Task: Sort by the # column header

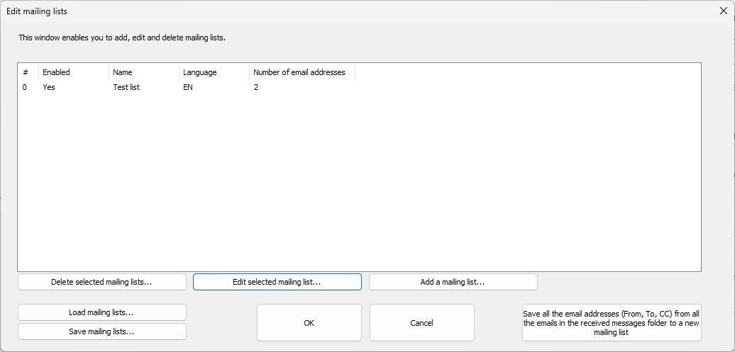Action: click(x=28, y=72)
